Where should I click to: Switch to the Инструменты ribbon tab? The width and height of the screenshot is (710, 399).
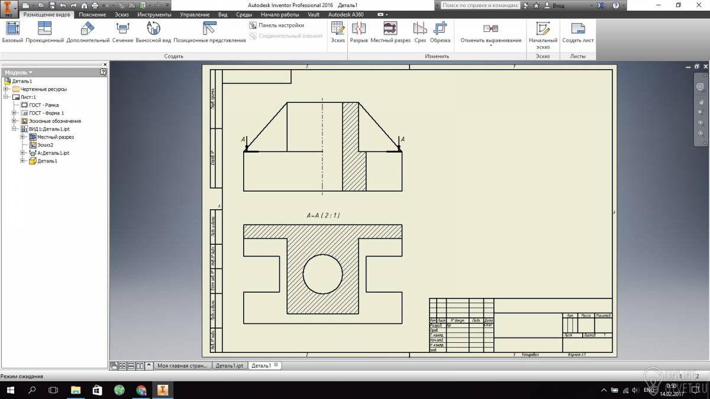click(154, 14)
